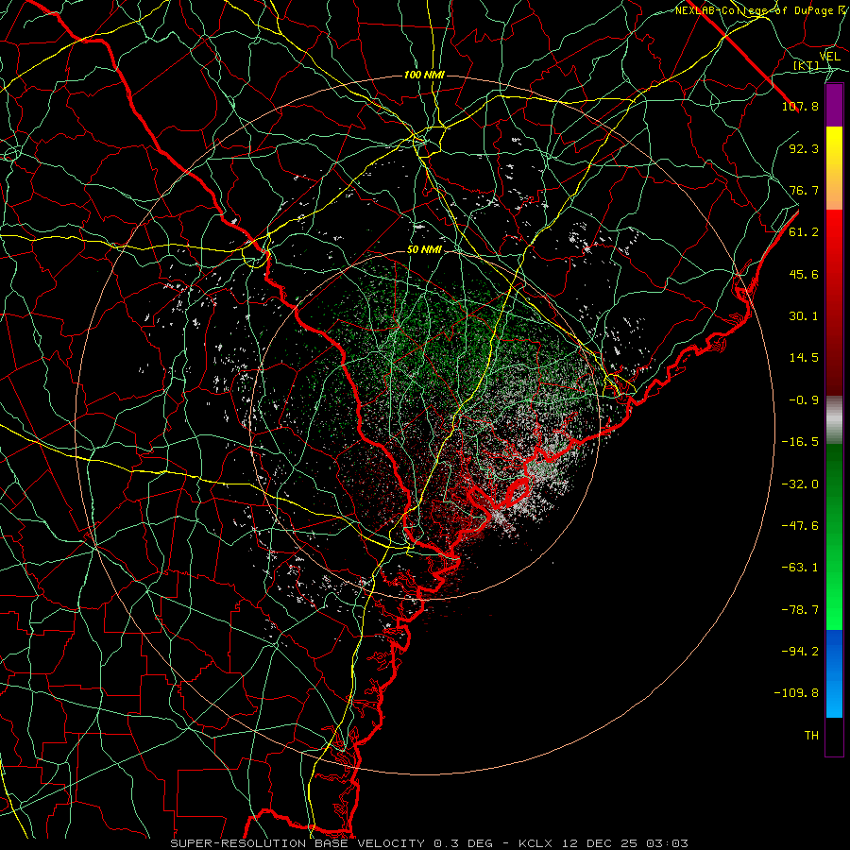Select the -16.5 legend value
This screenshot has width=850, height=850.
[800, 442]
